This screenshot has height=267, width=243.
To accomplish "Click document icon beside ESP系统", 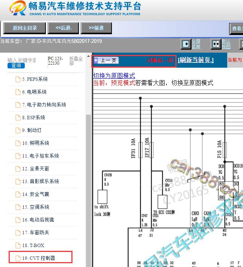I will [x=18, y=117].
